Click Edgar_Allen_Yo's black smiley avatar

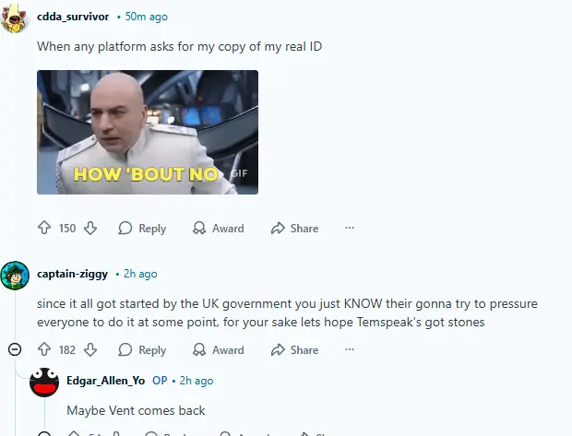pyautogui.click(x=44, y=382)
